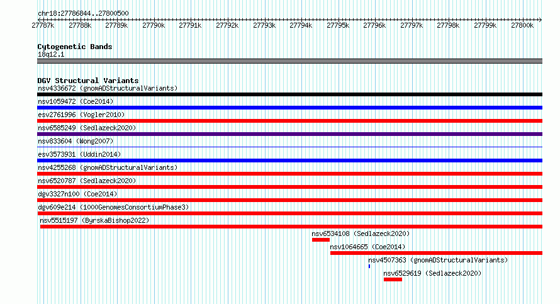Open nsv5515197 (ByrskaBishop2022) label
Screen dimensions: 560x304
[x=94, y=220]
